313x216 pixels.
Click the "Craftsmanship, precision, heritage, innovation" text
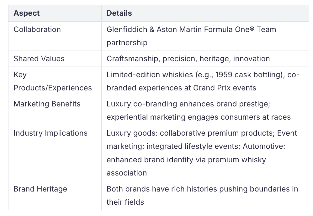(188, 59)
